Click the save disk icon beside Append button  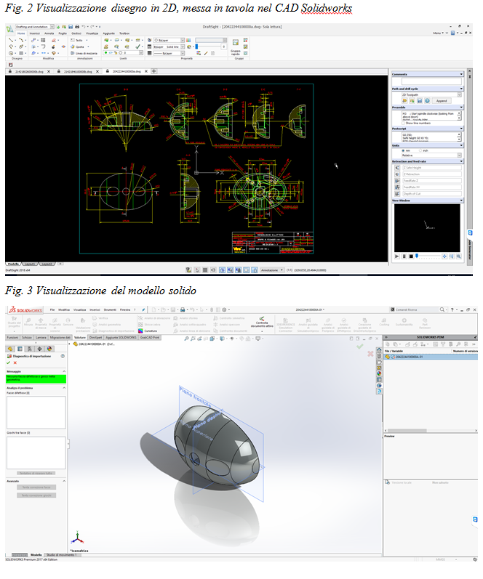coord(420,101)
